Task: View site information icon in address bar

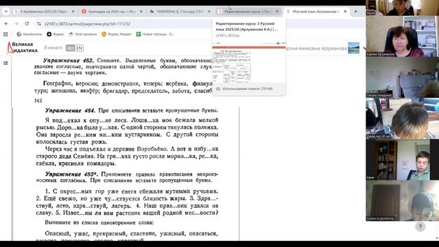Action: 39,24
